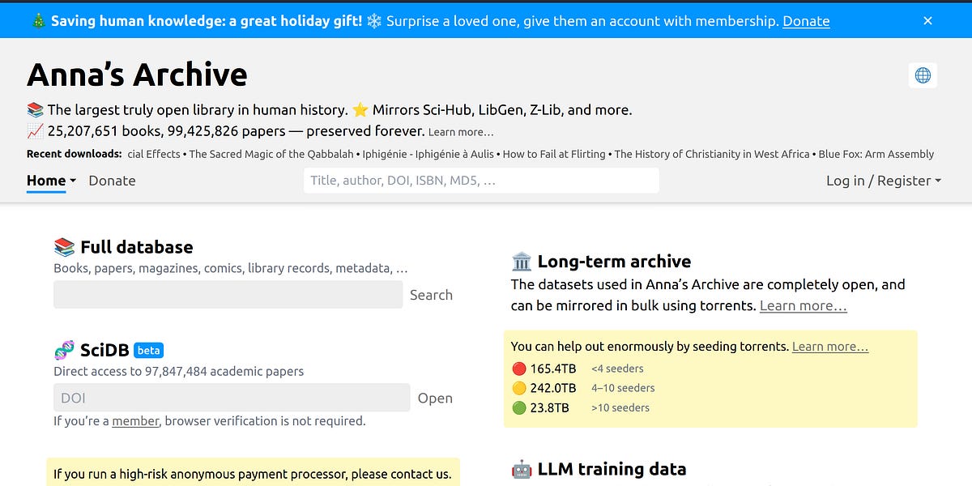Click the member link under SciDB
Image resolution: width=972 pixels, height=486 pixels.
135,420
